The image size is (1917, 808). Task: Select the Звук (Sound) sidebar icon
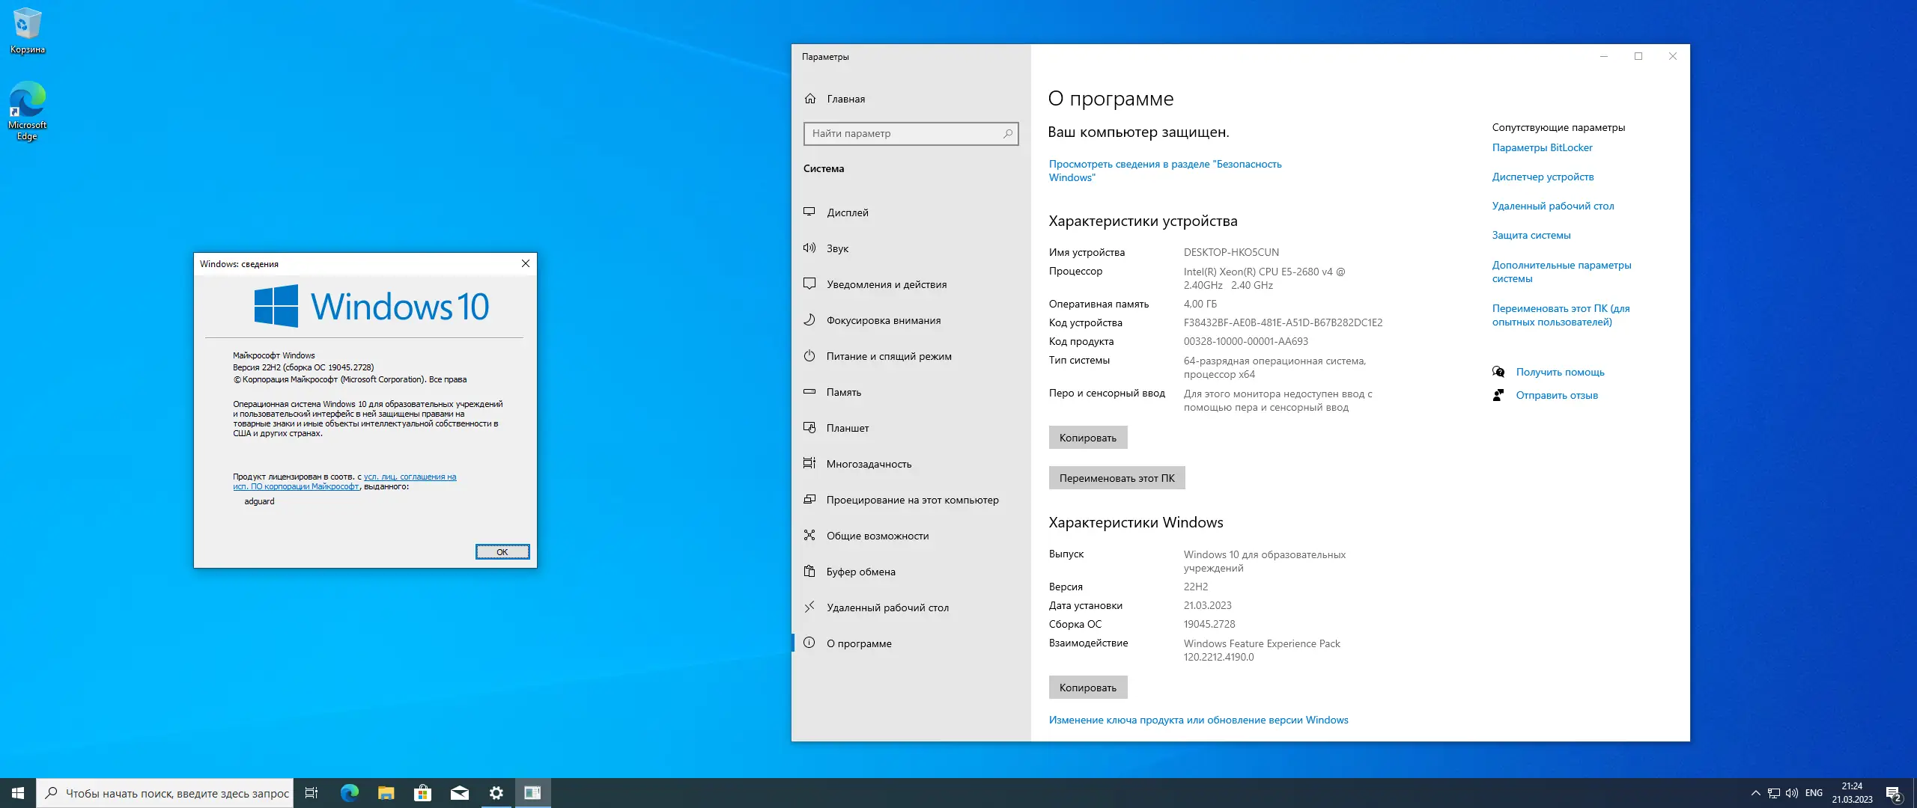pos(811,248)
